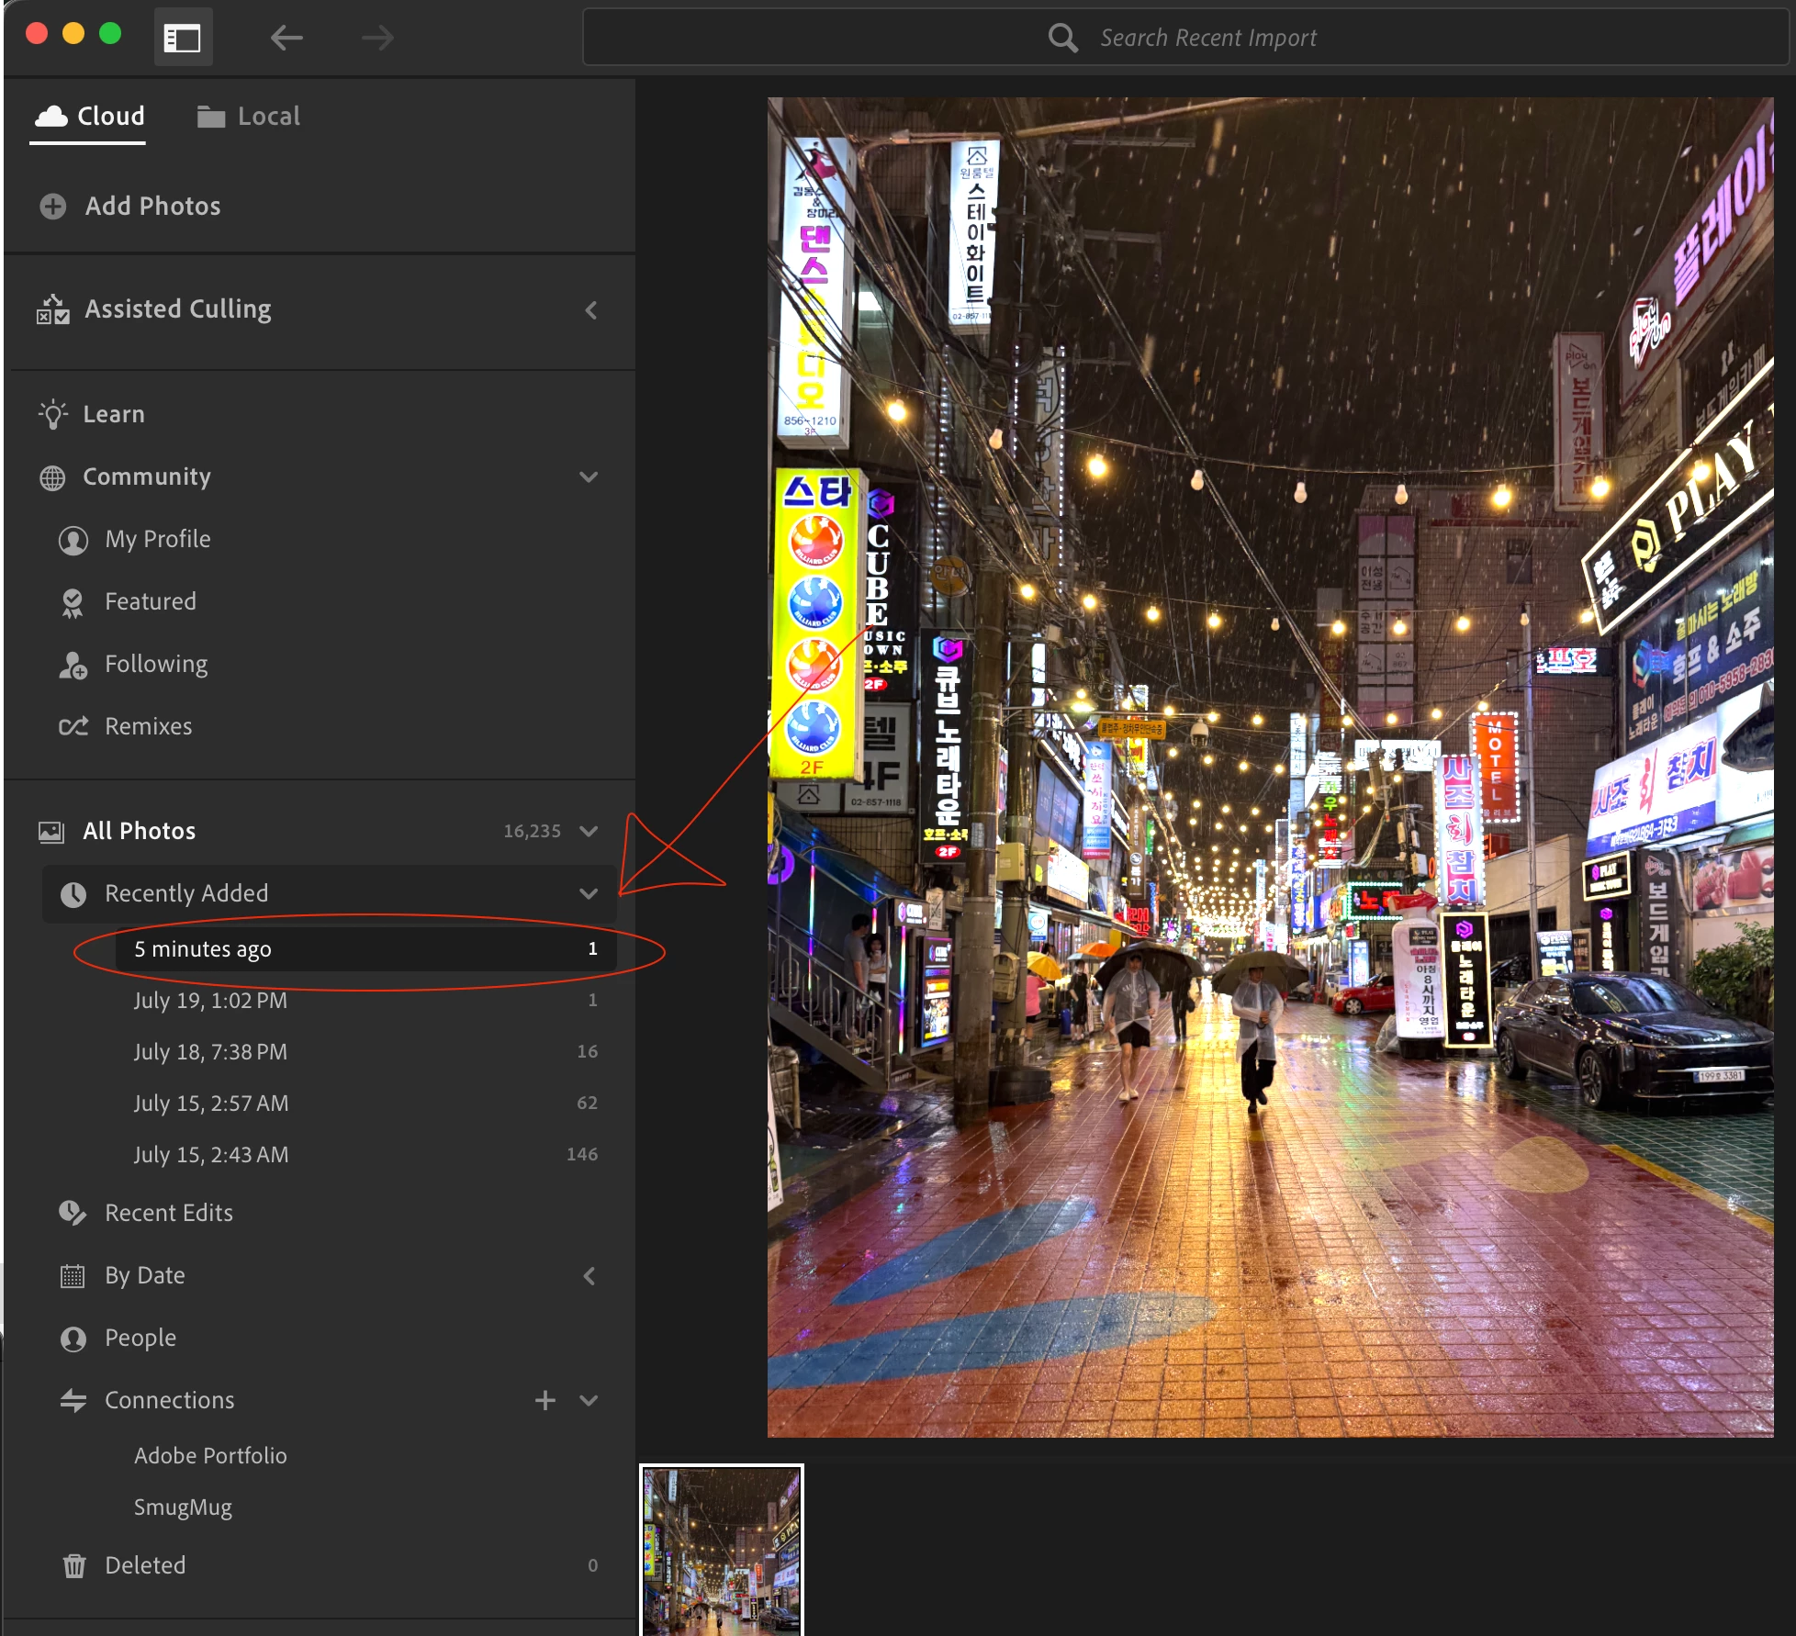Image resolution: width=1796 pixels, height=1636 pixels.
Task: Select the 'July 15, 2:43 AM' import
Action: (366, 1155)
